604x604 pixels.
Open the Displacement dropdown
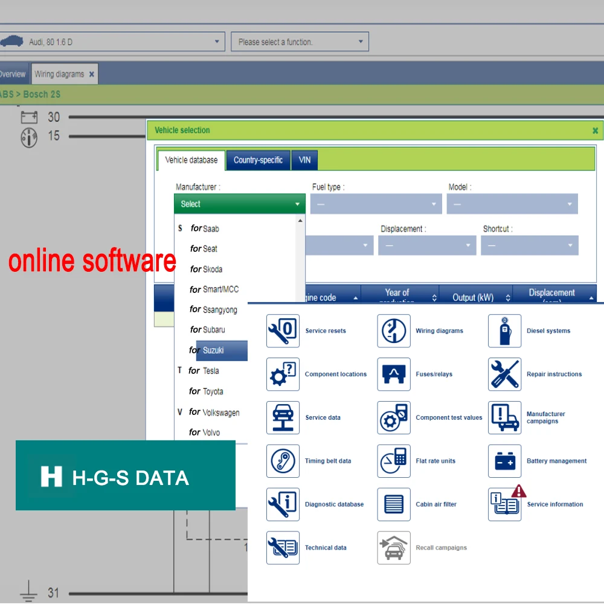[x=427, y=245]
